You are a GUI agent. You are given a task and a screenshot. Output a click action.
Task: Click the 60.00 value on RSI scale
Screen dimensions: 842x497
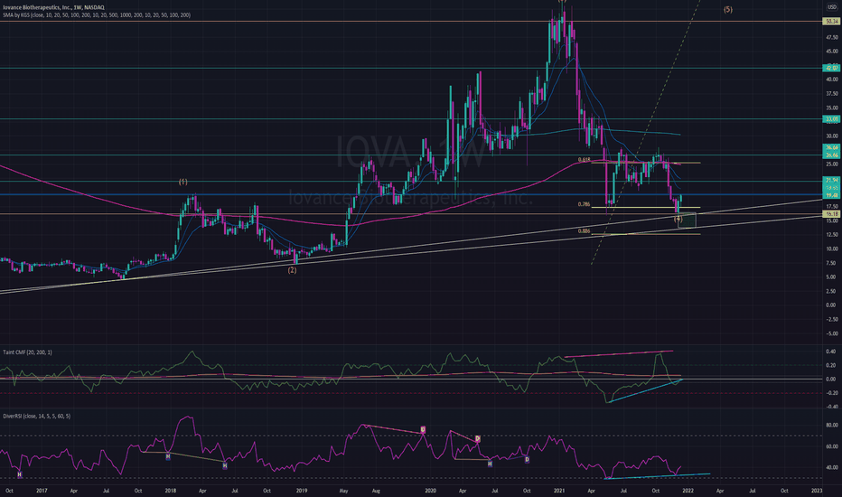pyautogui.click(x=832, y=446)
